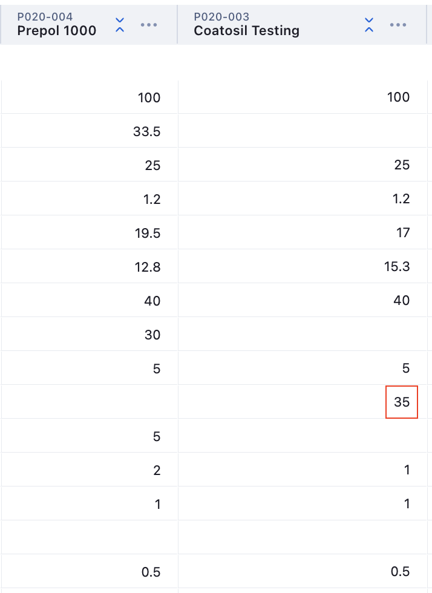Open the Coatosil Testing column options menu
The height and width of the screenshot is (593, 432).
click(x=398, y=25)
